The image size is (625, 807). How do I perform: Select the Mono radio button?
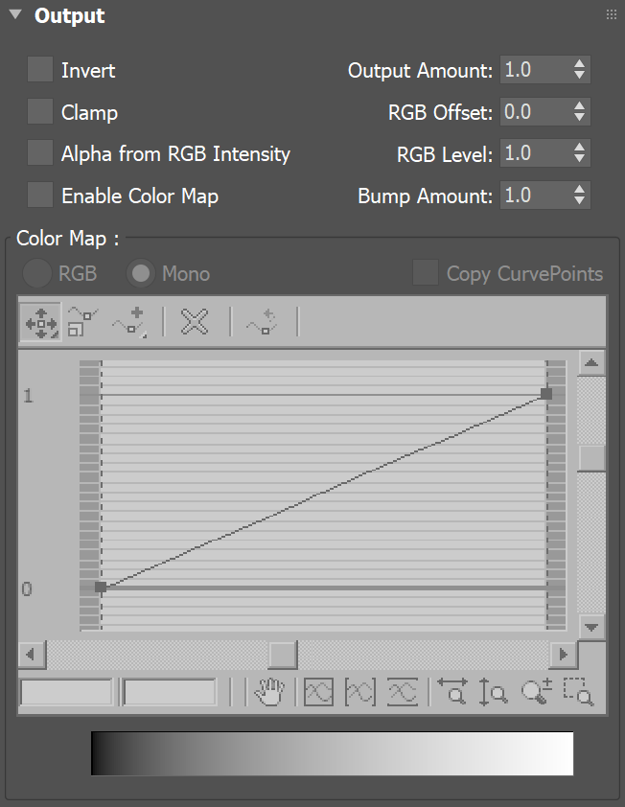coord(141,273)
